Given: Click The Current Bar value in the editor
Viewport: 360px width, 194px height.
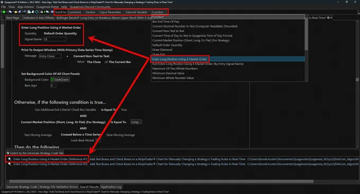Looking at the screenshot, I should coord(120,62).
